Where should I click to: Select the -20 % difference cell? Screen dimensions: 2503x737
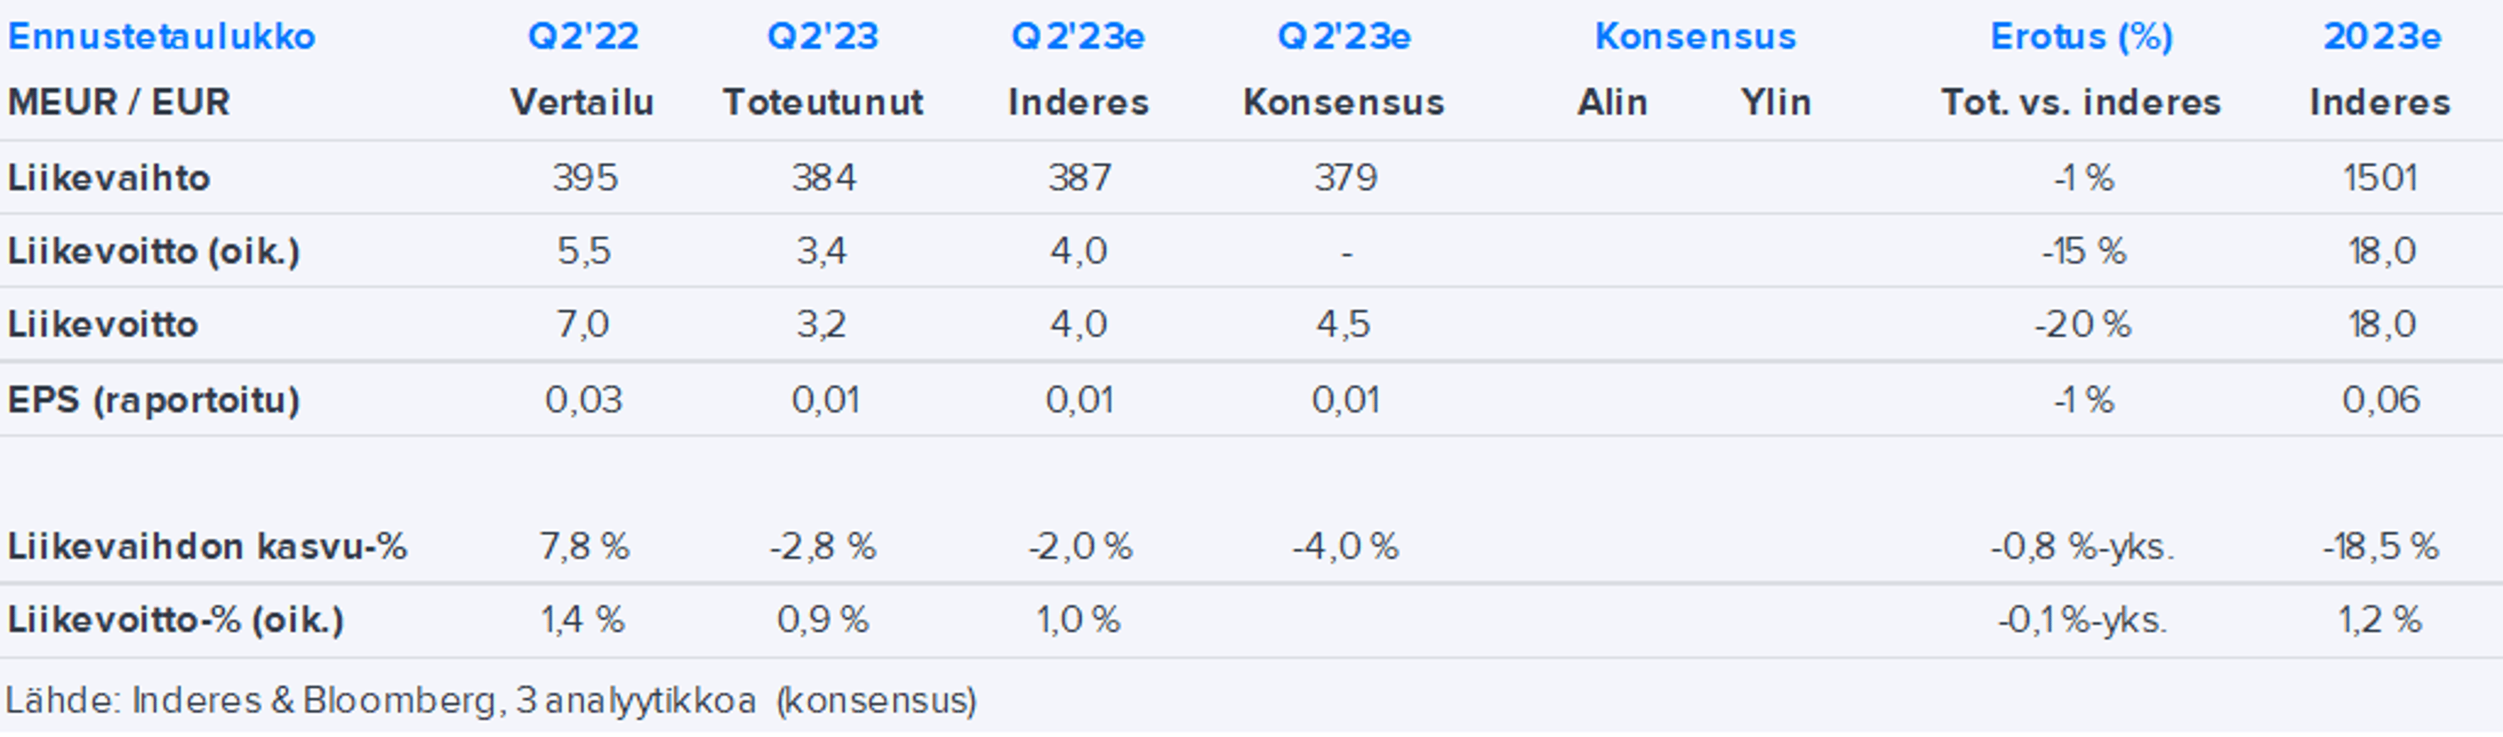tap(2083, 325)
